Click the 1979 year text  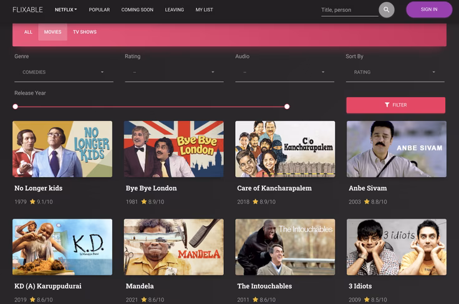[21, 202]
